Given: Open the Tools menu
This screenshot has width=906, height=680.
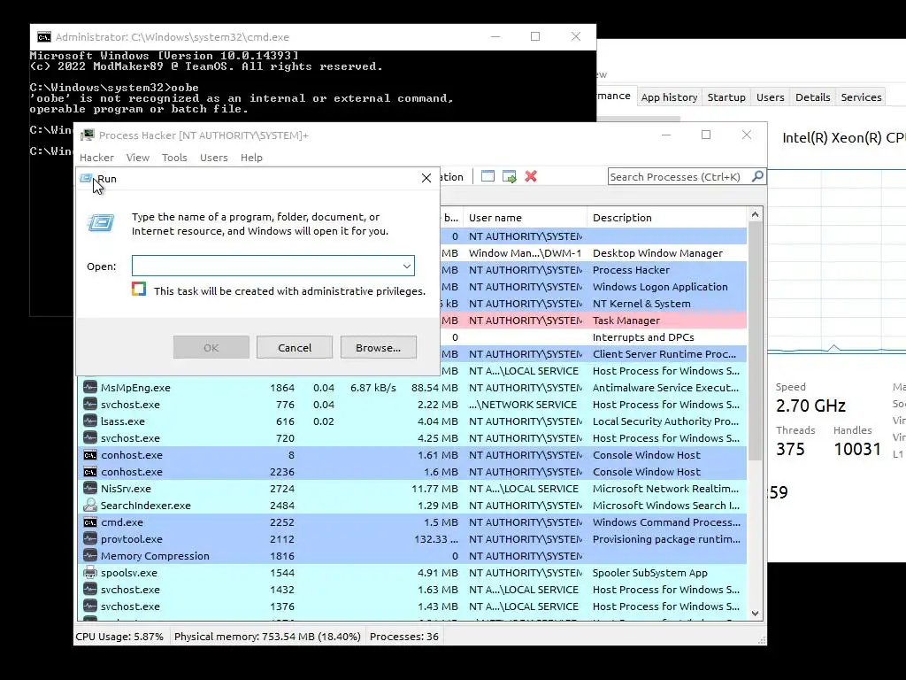Looking at the screenshot, I should coord(174,158).
